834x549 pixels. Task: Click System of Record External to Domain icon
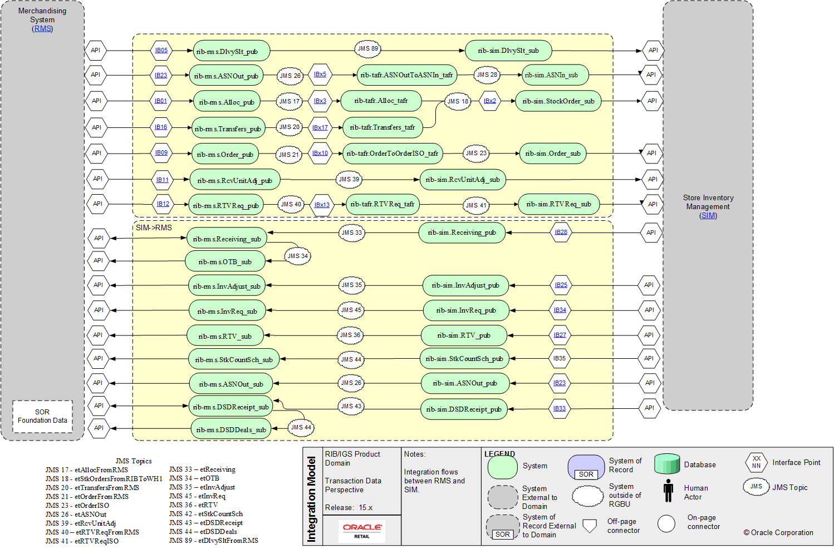[x=503, y=527]
